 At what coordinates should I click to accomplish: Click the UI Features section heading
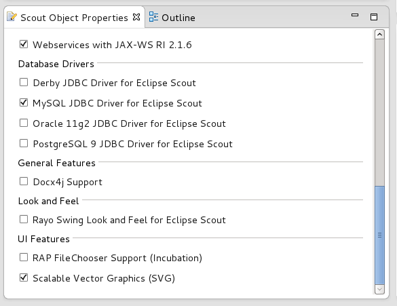[x=43, y=239]
